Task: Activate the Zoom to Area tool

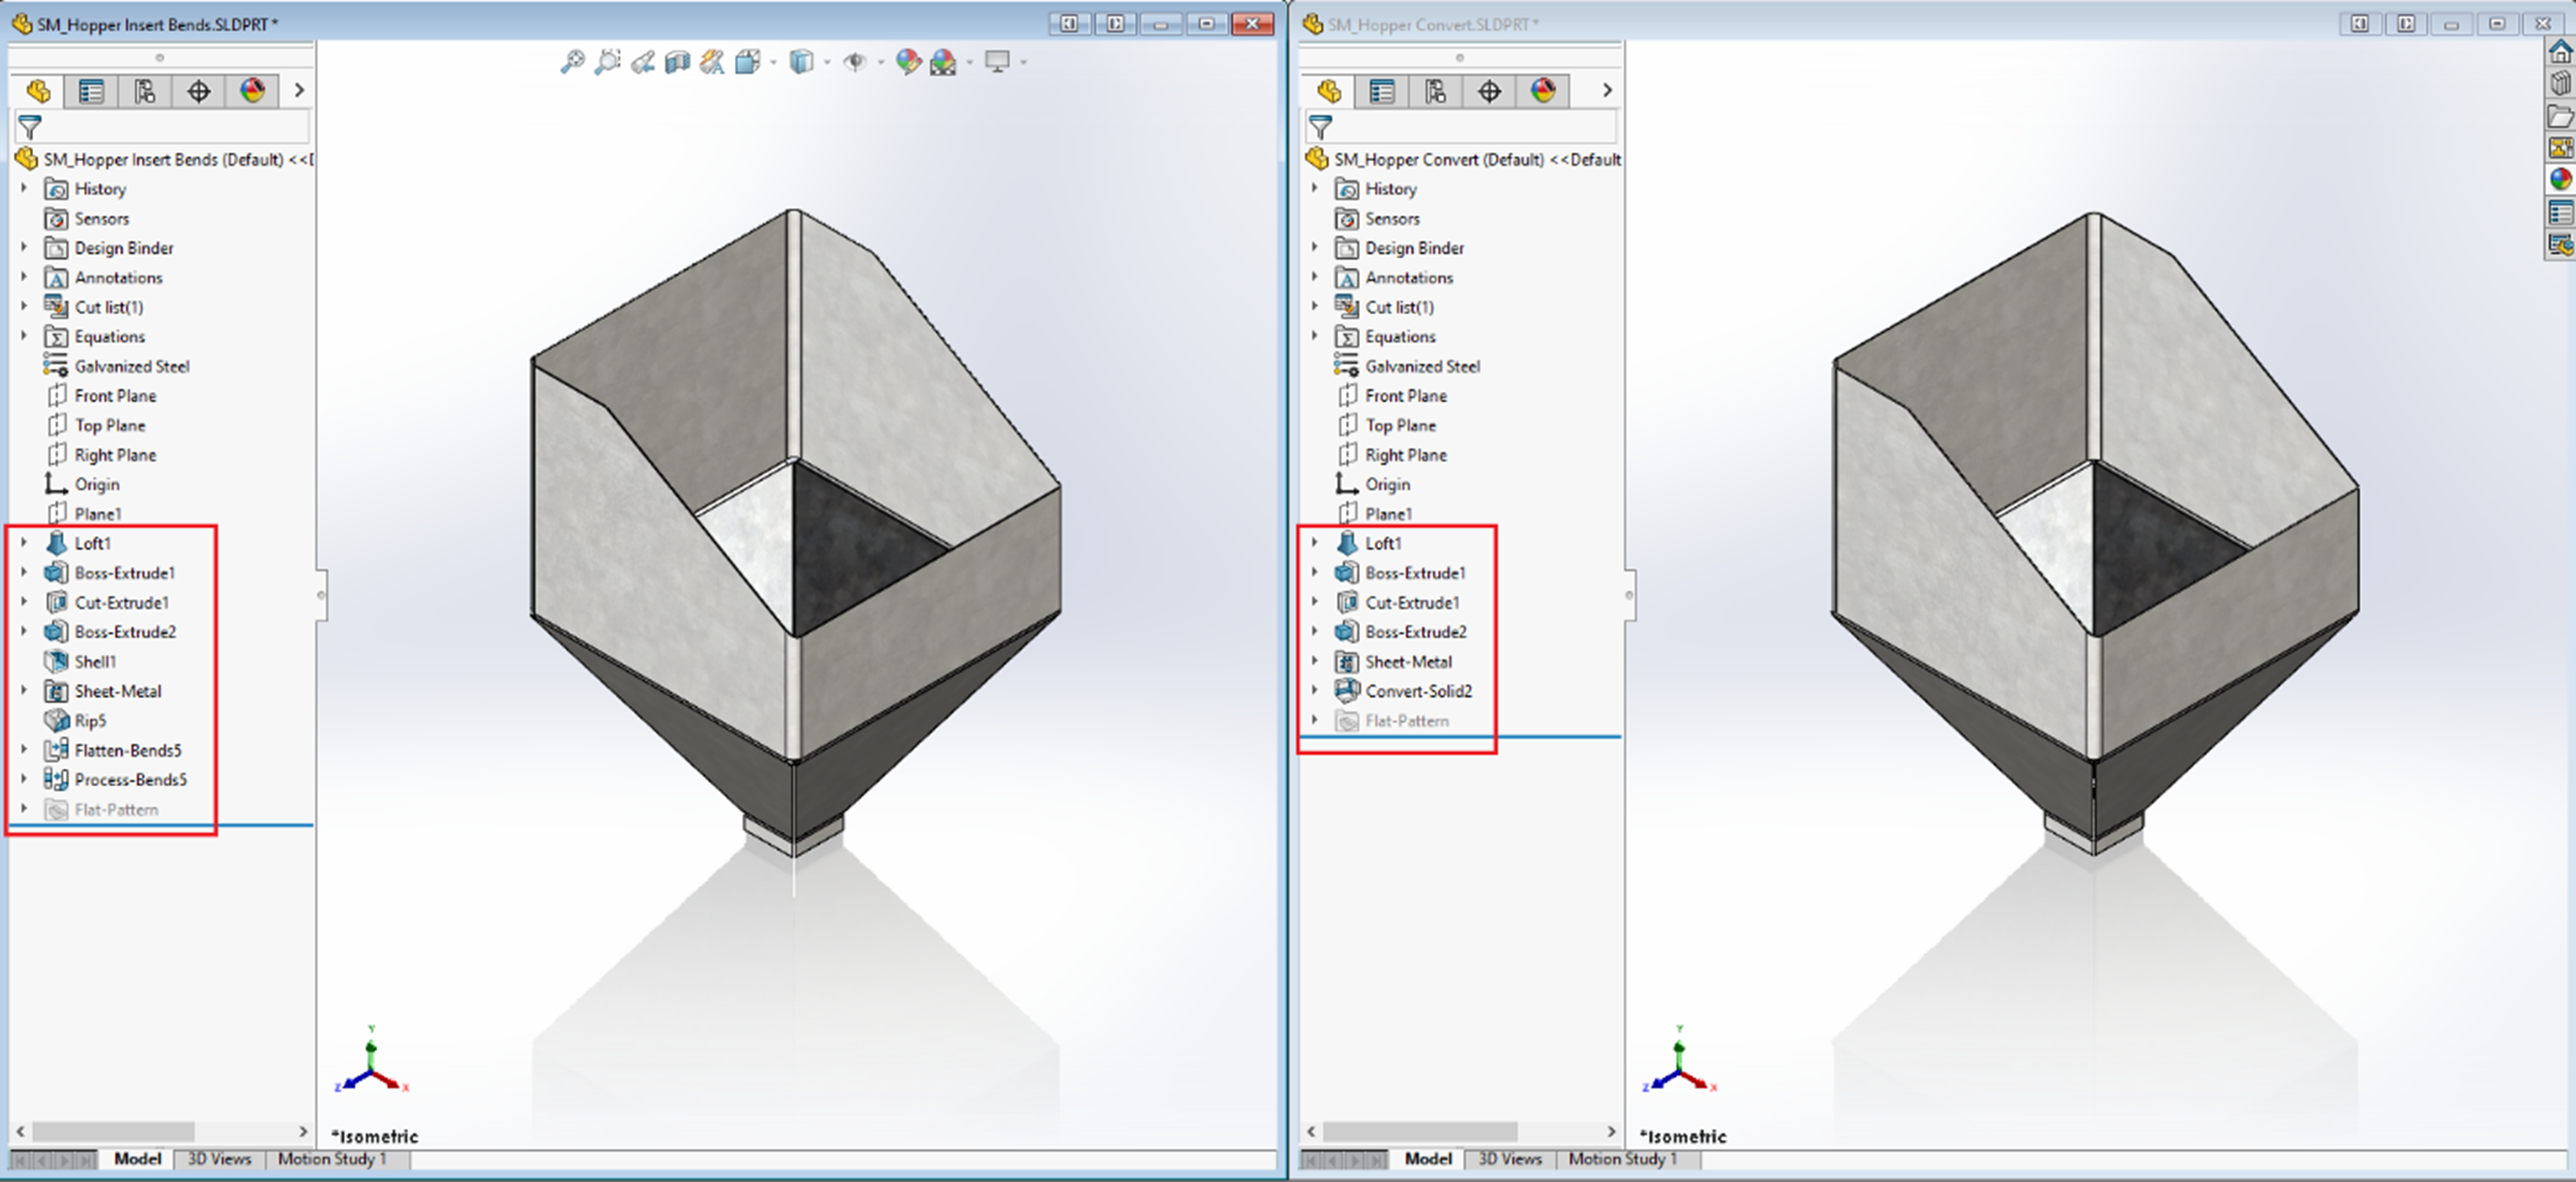Action: tap(608, 62)
